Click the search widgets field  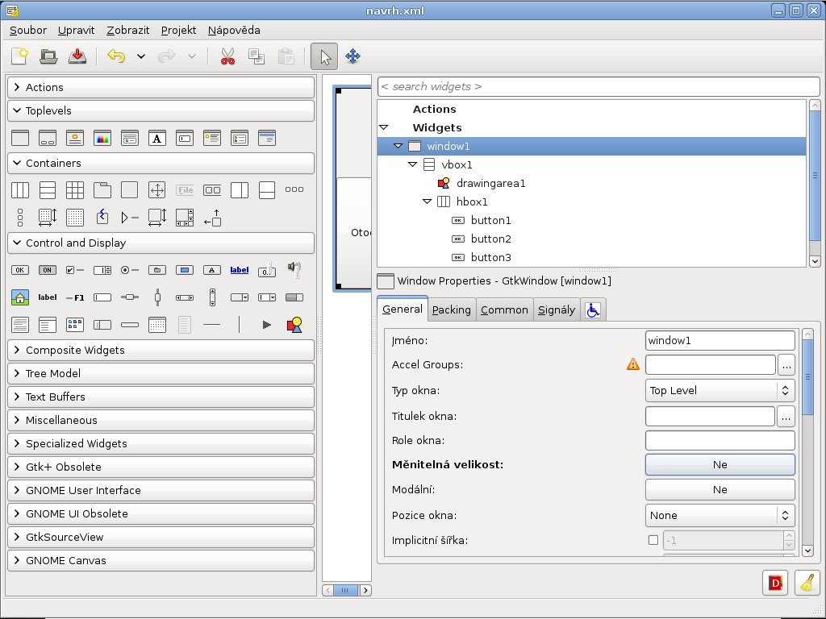point(599,87)
